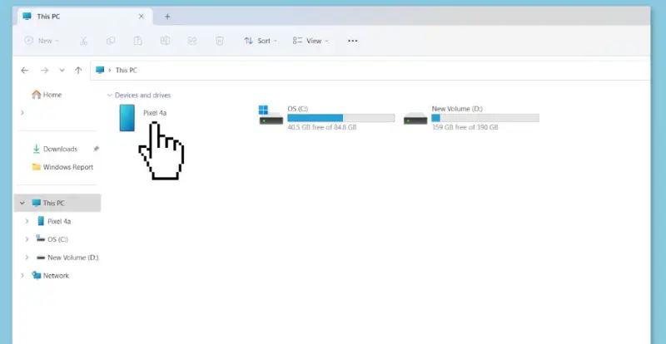The width and height of the screenshot is (666, 344).
Task: Go forward with the right arrow
Action: click(x=44, y=71)
